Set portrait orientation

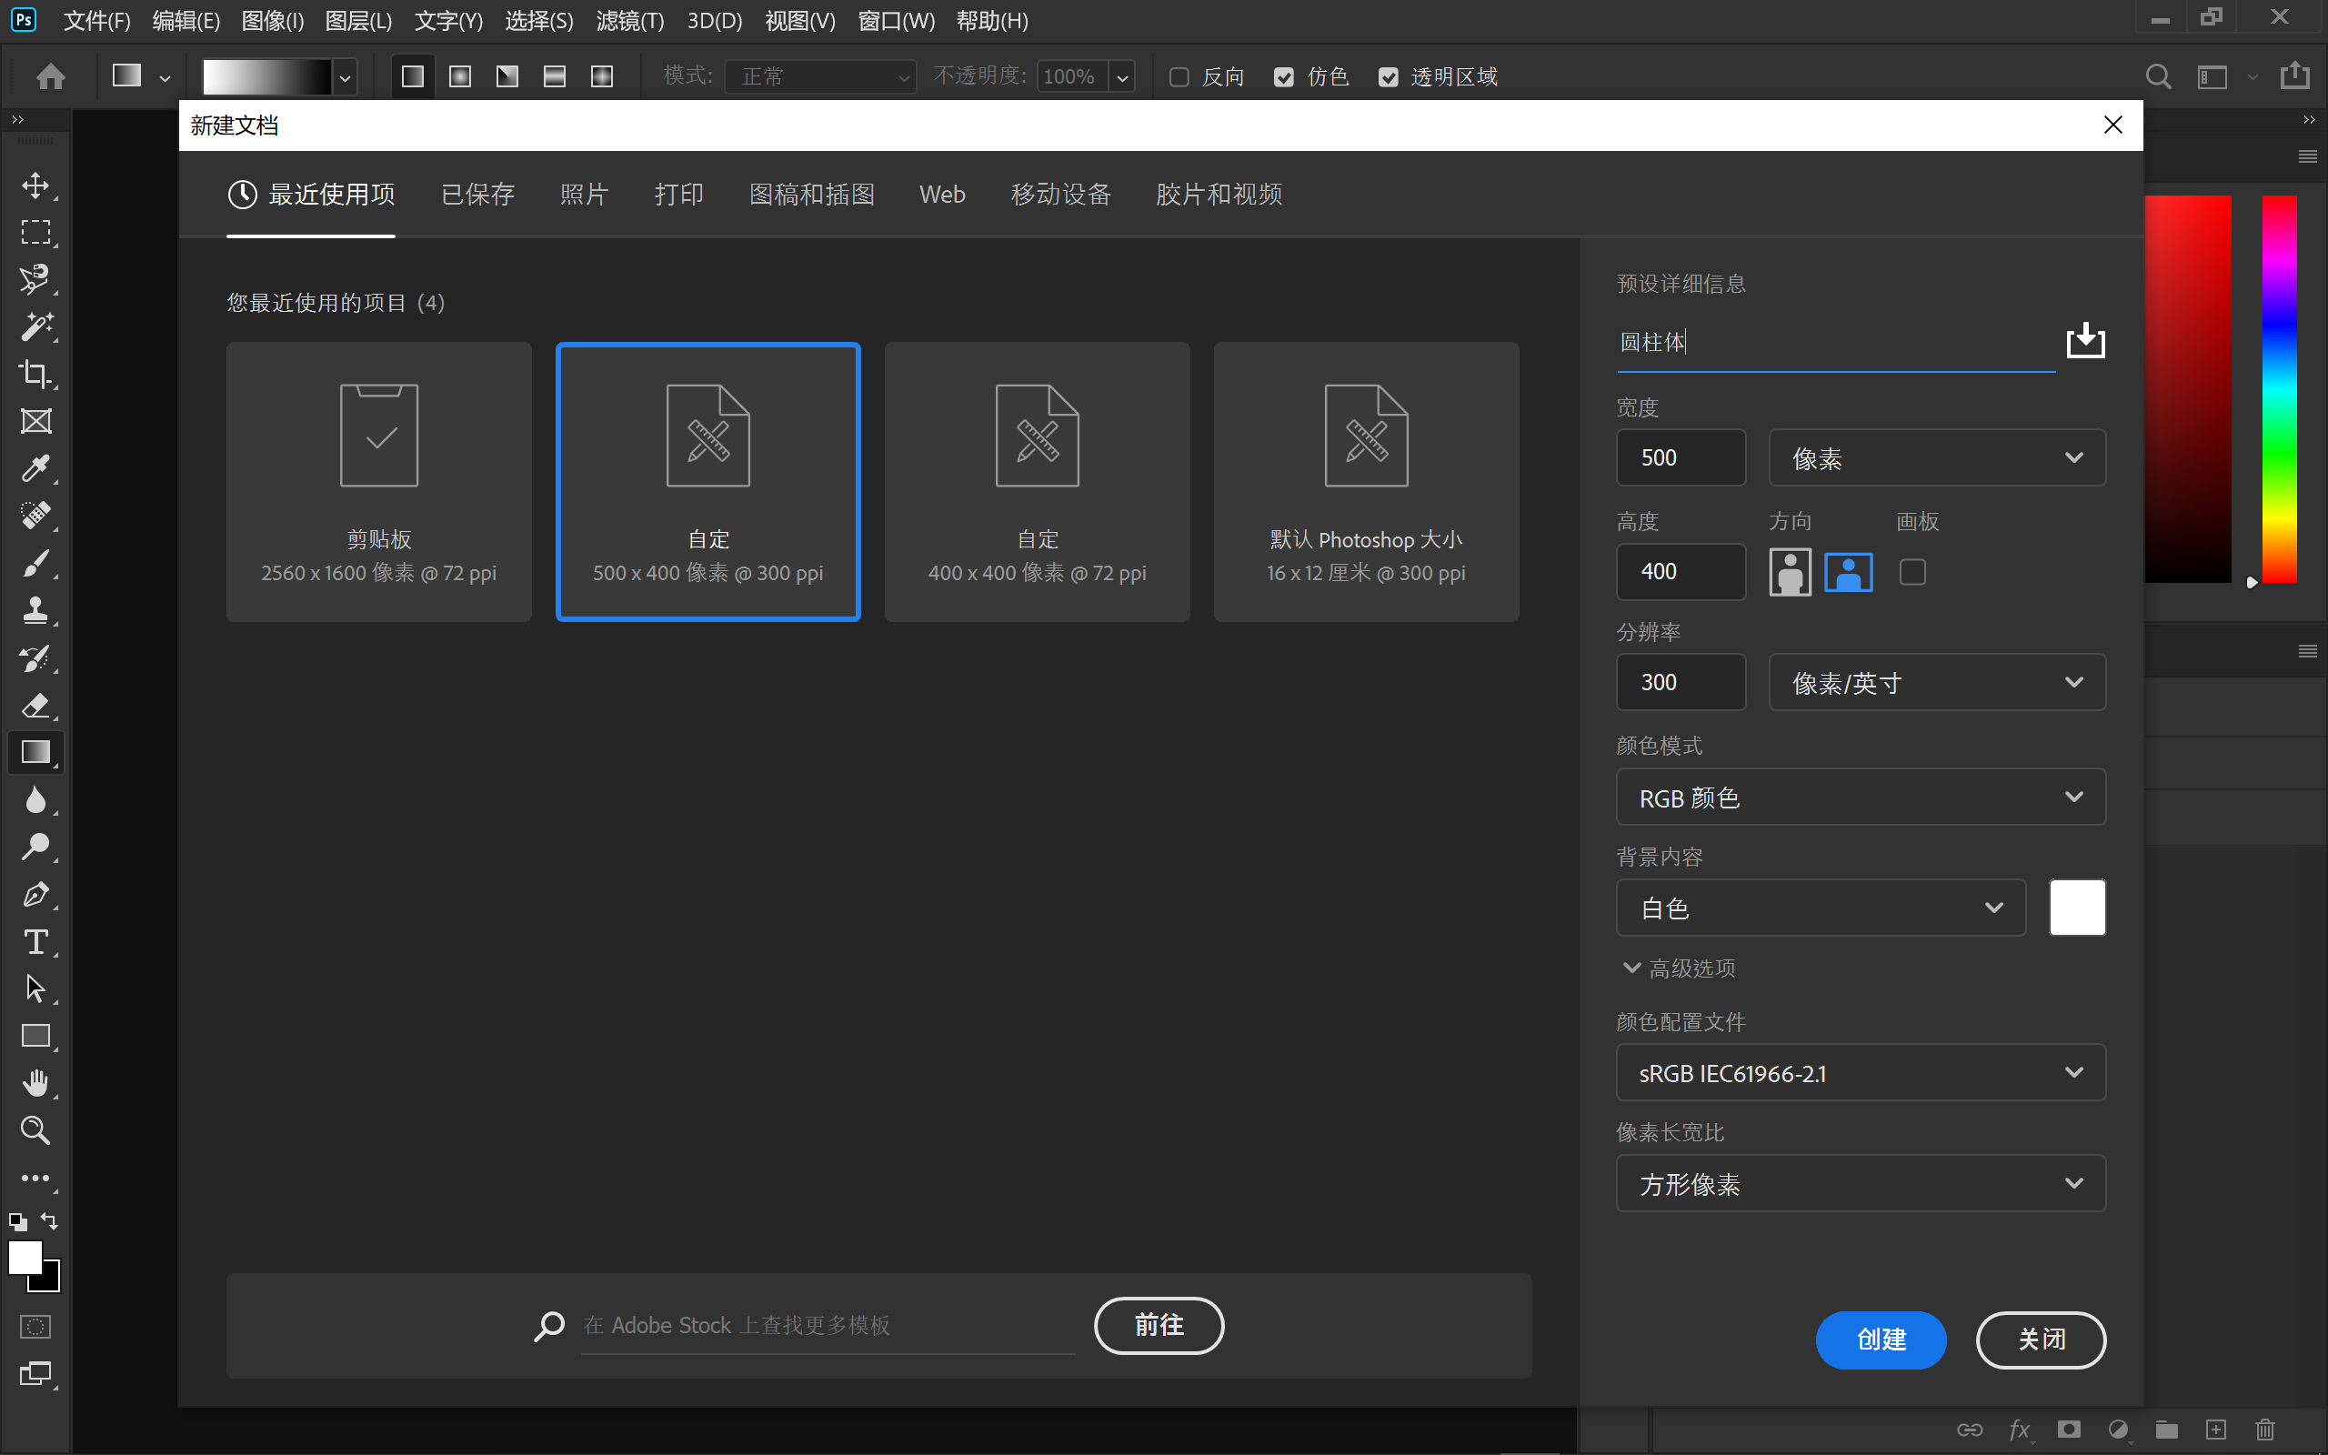(x=1791, y=573)
